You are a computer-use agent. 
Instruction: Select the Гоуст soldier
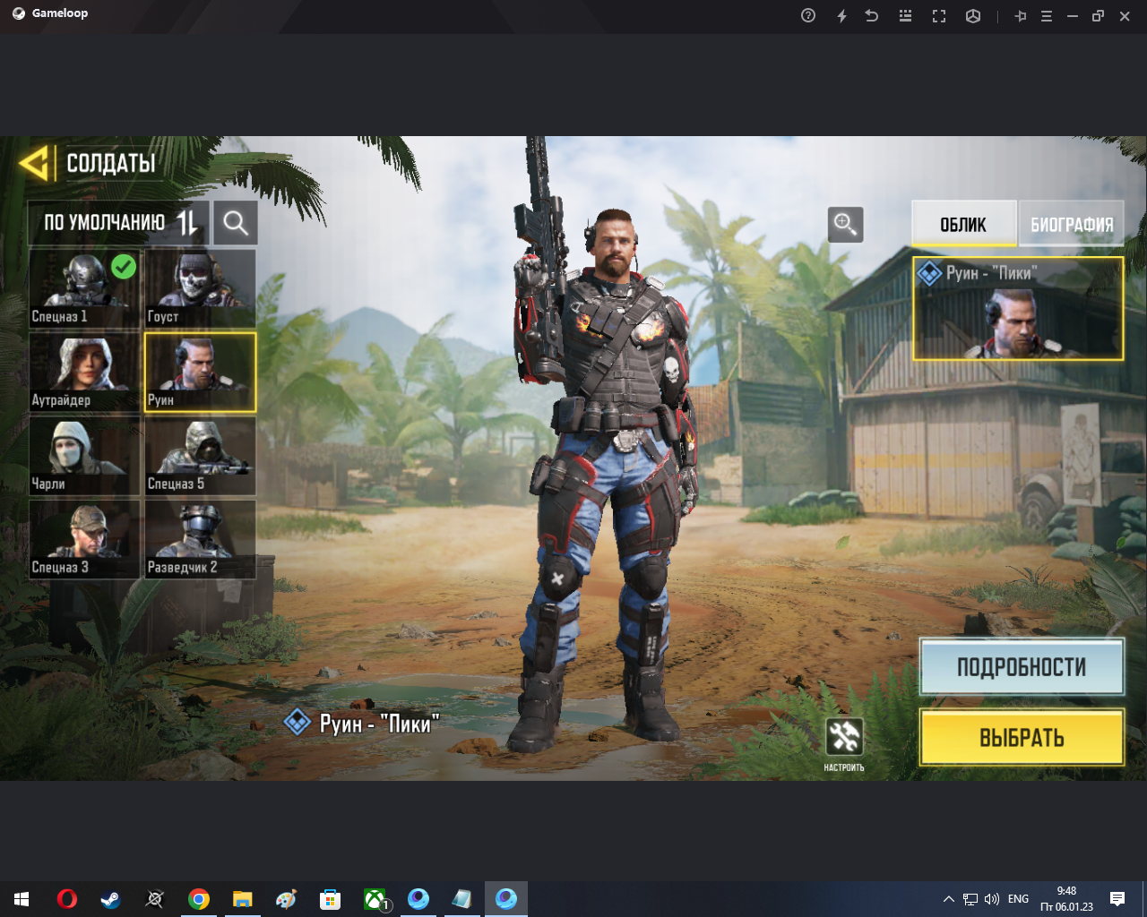(x=201, y=288)
